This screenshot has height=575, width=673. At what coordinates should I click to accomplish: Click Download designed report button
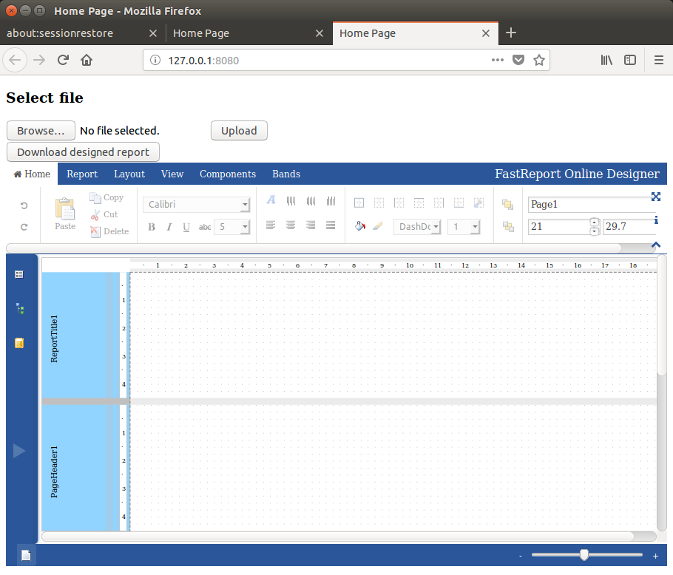pos(83,152)
